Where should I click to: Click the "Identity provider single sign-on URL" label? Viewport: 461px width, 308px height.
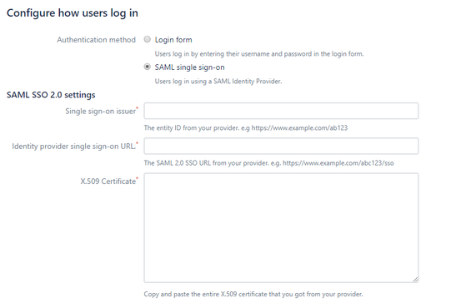point(73,147)
